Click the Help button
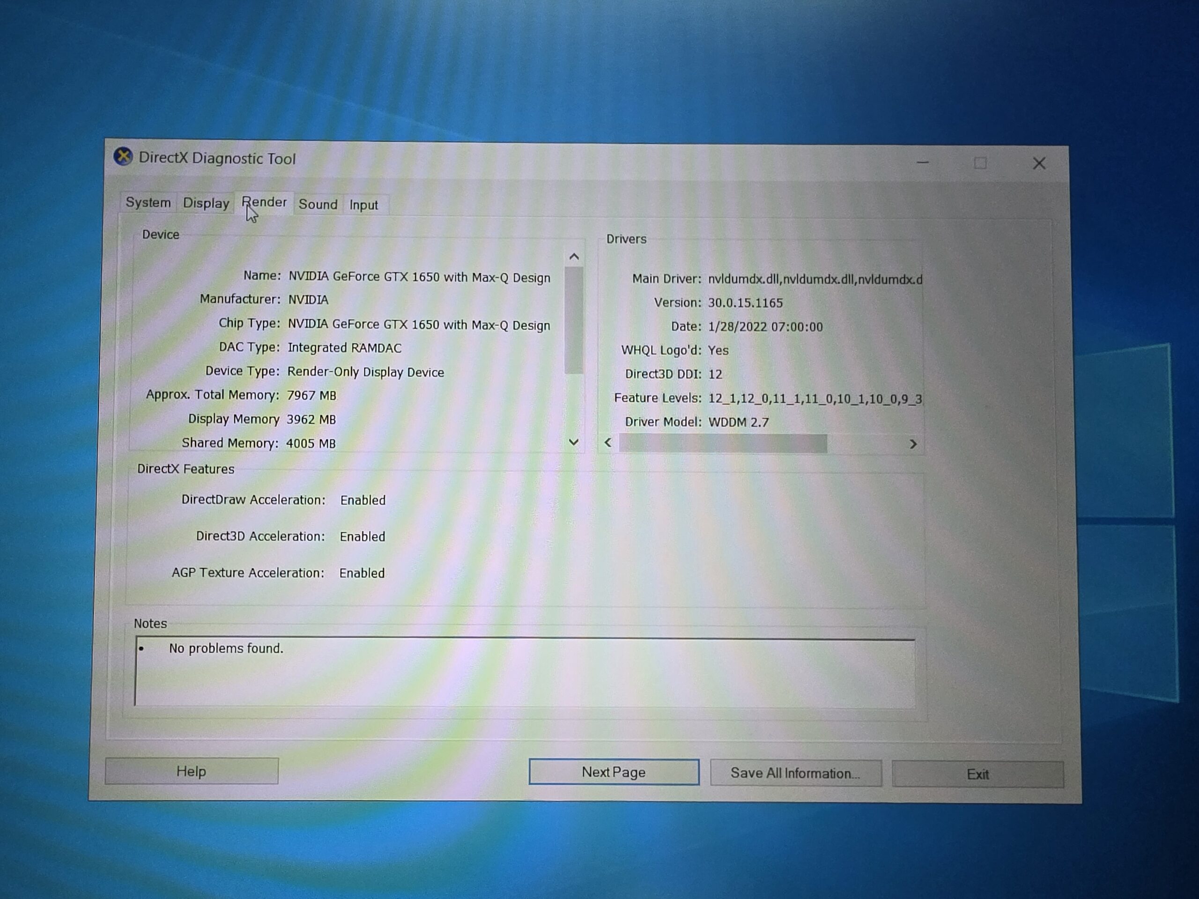This screenshot has width=1199, height=899. [x=192, y=771]
